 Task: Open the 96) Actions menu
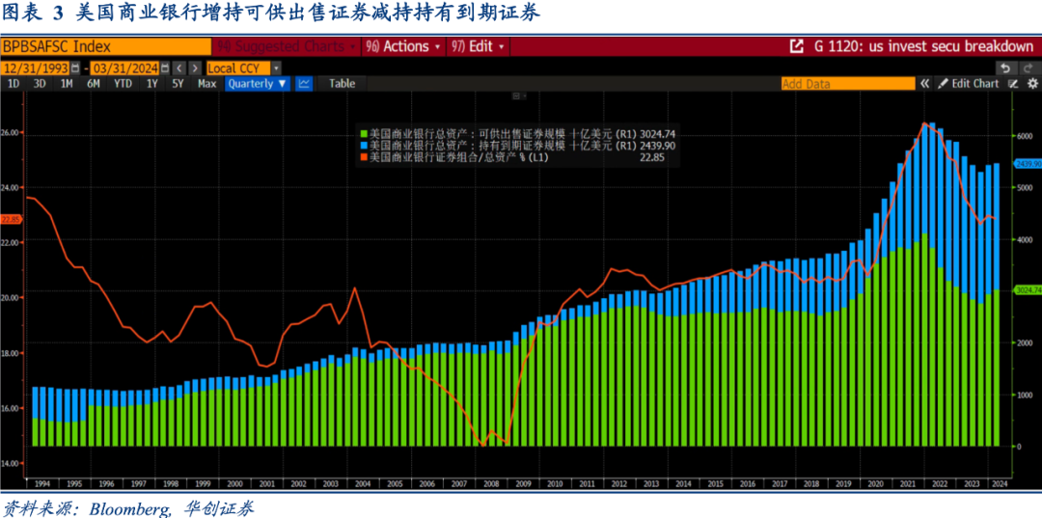(x=402, y=46)
